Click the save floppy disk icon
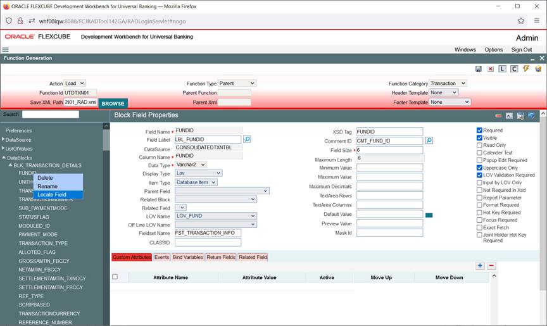 (x=478, y=69)
